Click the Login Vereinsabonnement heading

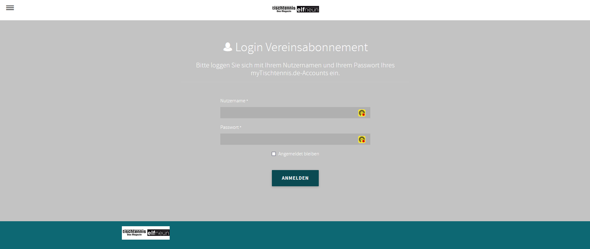click(x=301, y=47)
